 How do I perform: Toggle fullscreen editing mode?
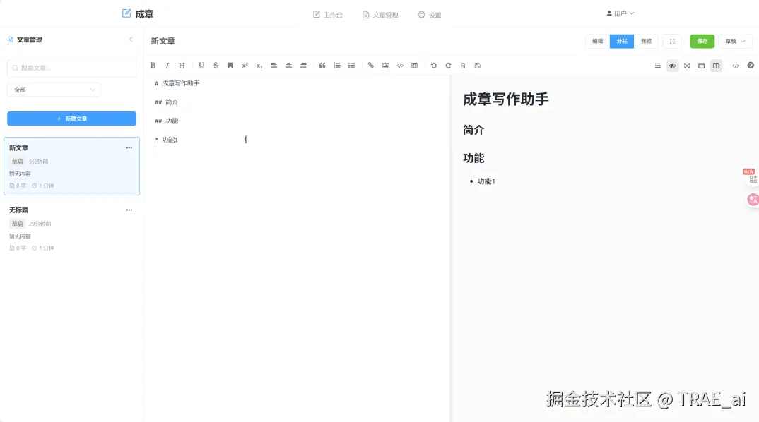687,65
